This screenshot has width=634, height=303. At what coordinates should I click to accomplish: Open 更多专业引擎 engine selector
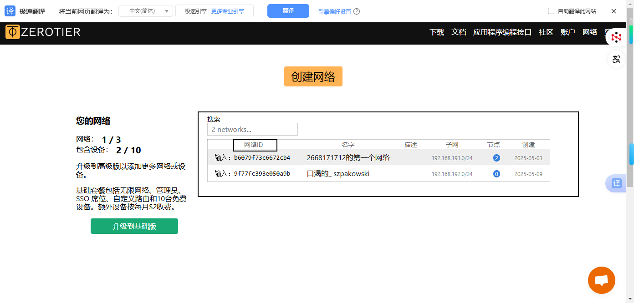[x=227, y=11]
